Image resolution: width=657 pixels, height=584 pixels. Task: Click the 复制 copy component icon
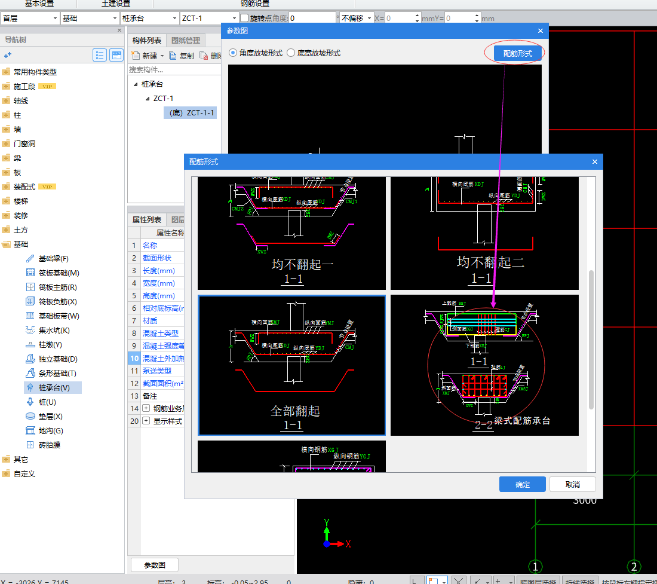(173, 56)
